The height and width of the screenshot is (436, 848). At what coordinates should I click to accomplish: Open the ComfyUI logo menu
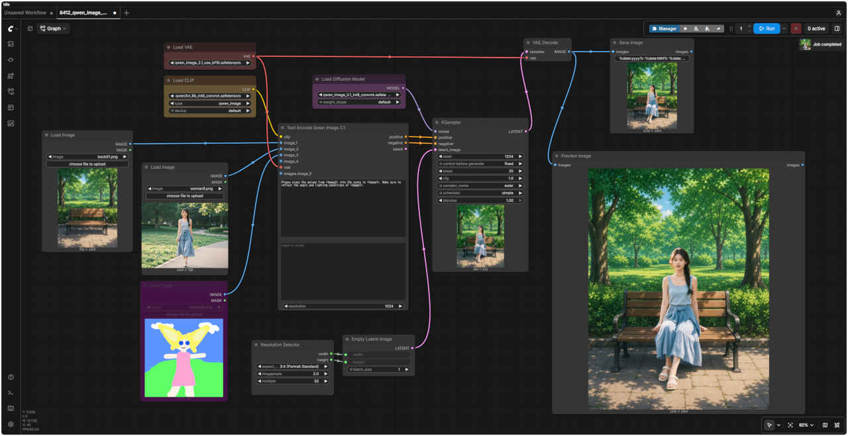coord(11,28)
